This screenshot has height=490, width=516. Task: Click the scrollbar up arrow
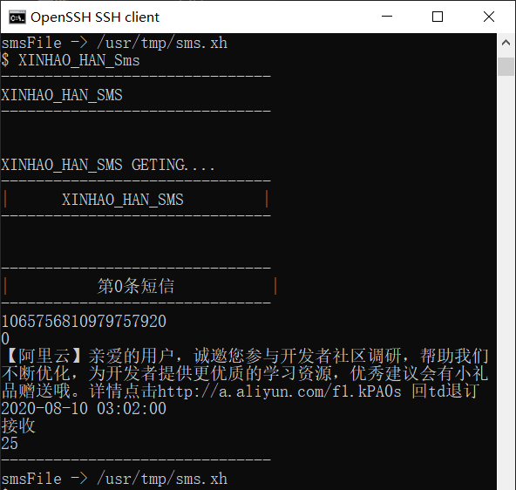click(x=506, y=43)
